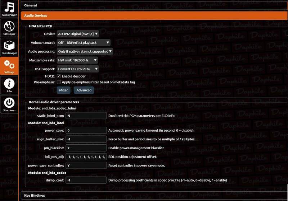Change the Max sample rate dropdown

[x=77, y=60]
